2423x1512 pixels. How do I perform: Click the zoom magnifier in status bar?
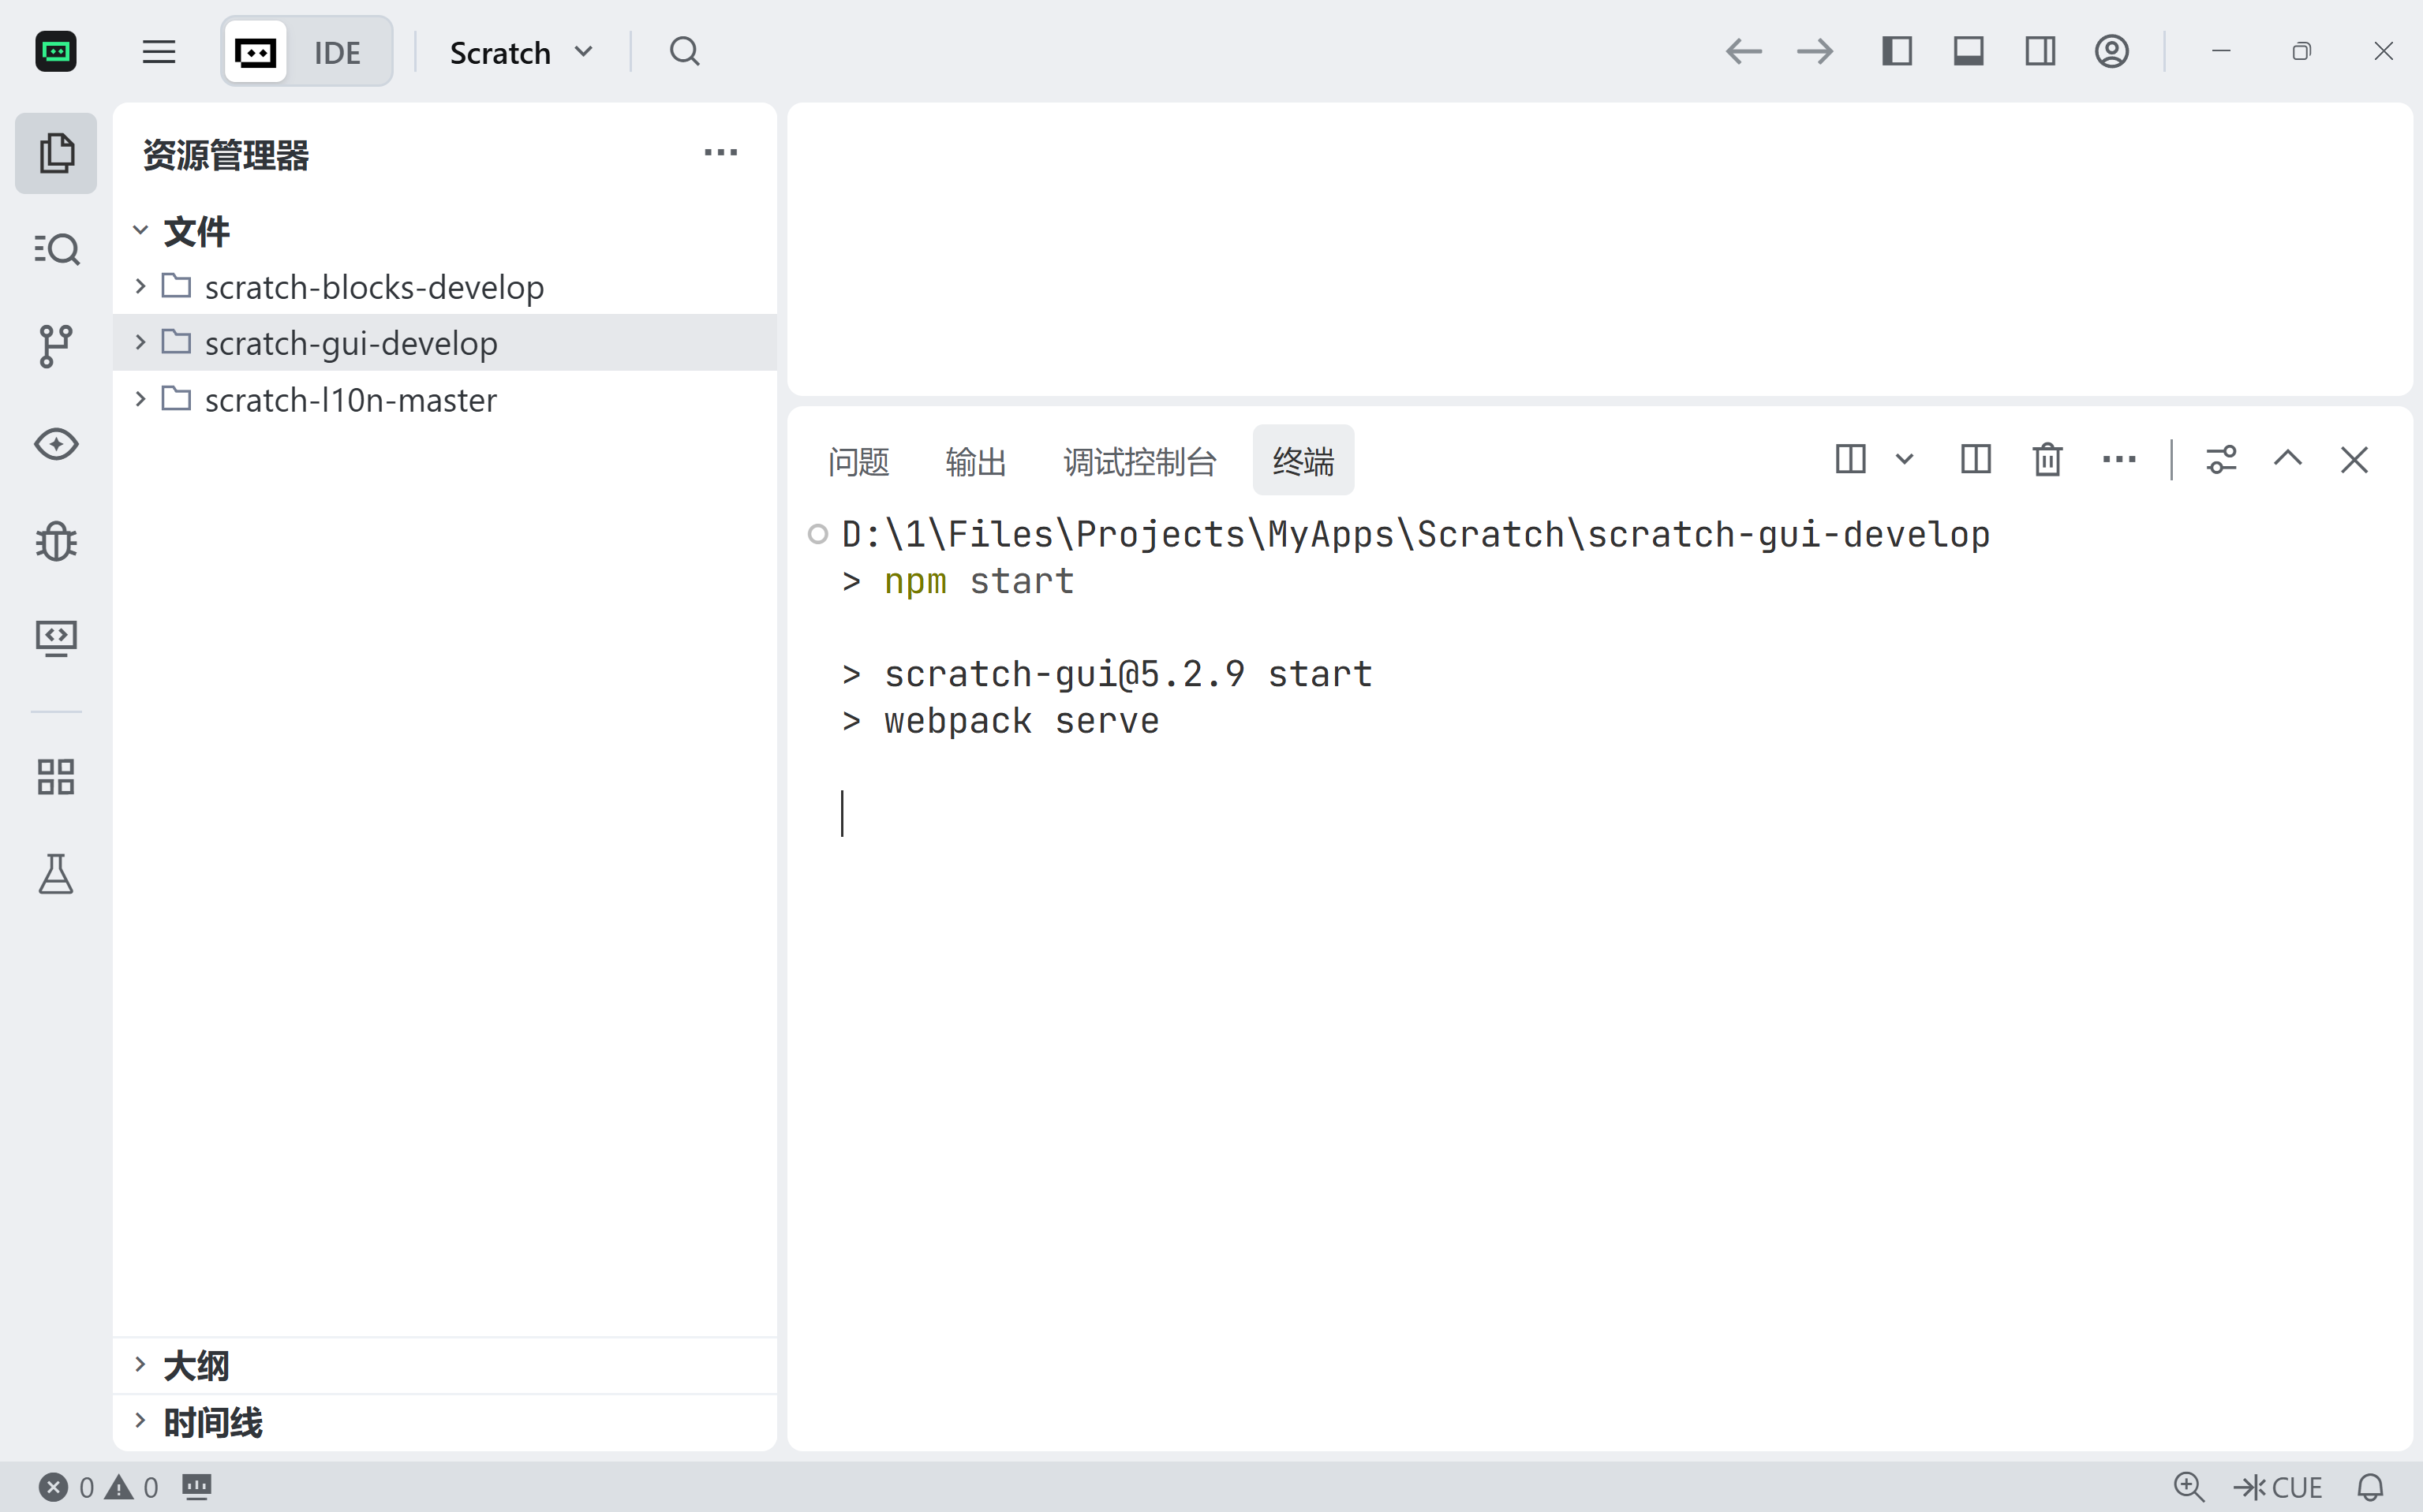point(2188,1487)
